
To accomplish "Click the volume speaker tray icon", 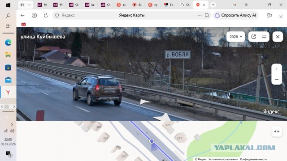I will point(12,131).
